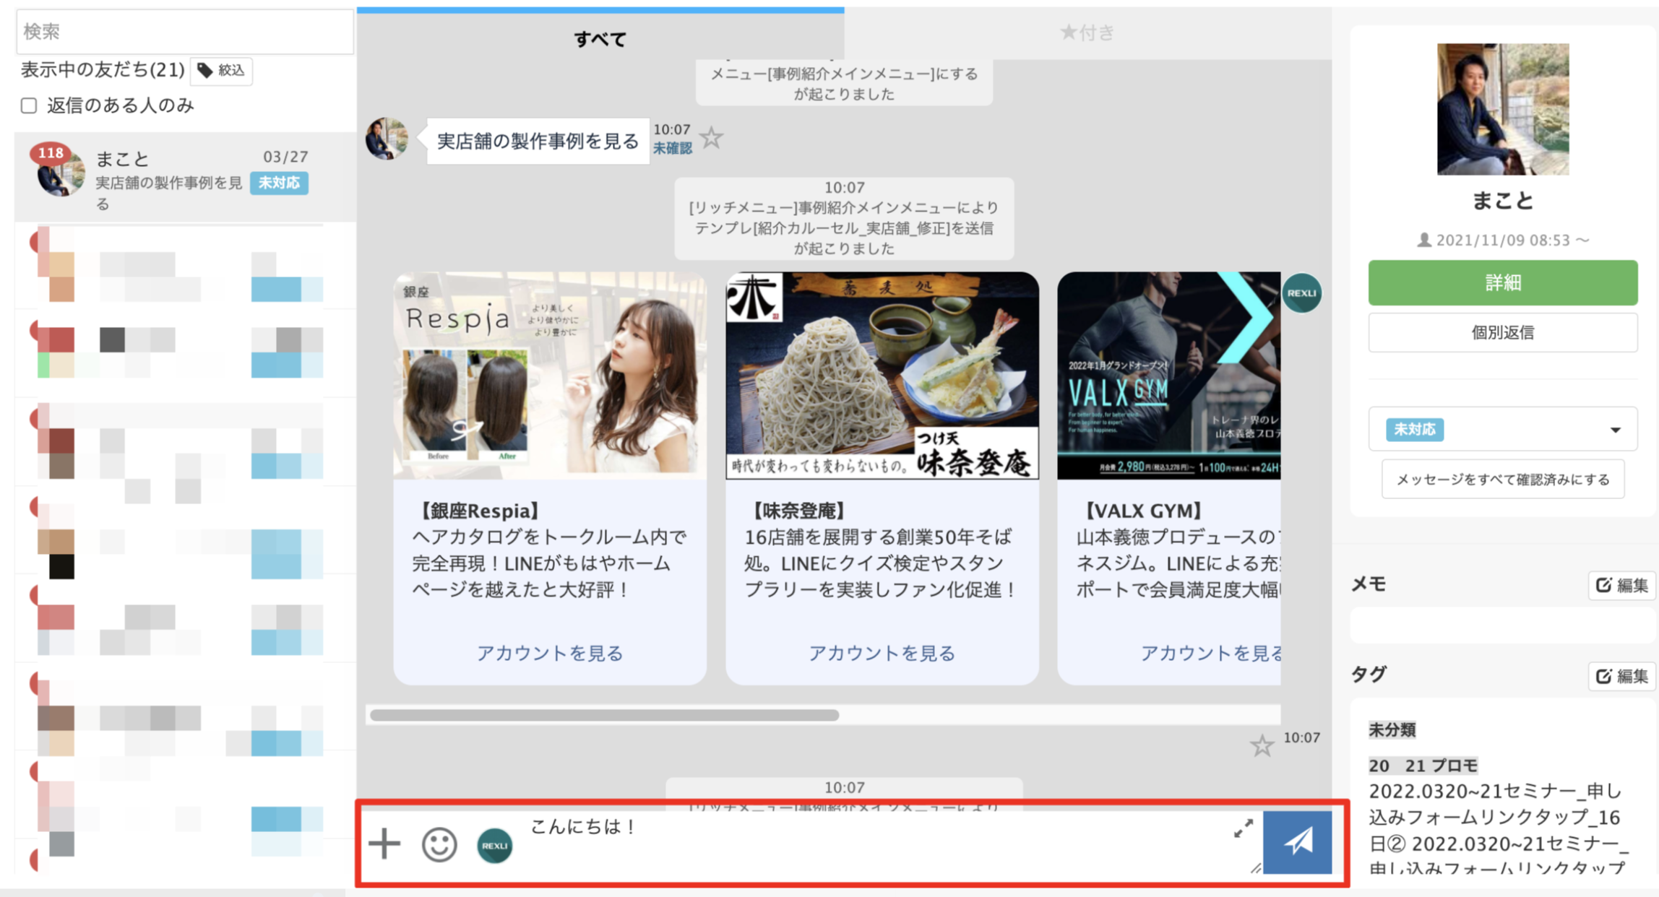Click the carousel horizontal scrollbar

point(604,715)
